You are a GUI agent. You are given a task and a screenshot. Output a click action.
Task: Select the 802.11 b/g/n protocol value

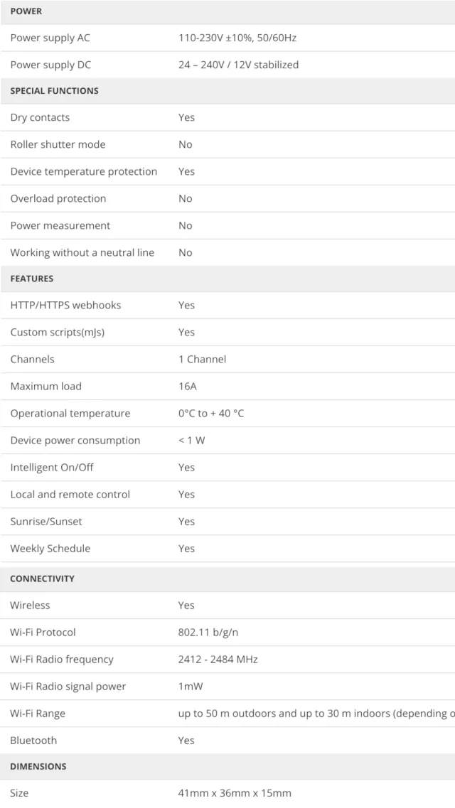point(213,632)
